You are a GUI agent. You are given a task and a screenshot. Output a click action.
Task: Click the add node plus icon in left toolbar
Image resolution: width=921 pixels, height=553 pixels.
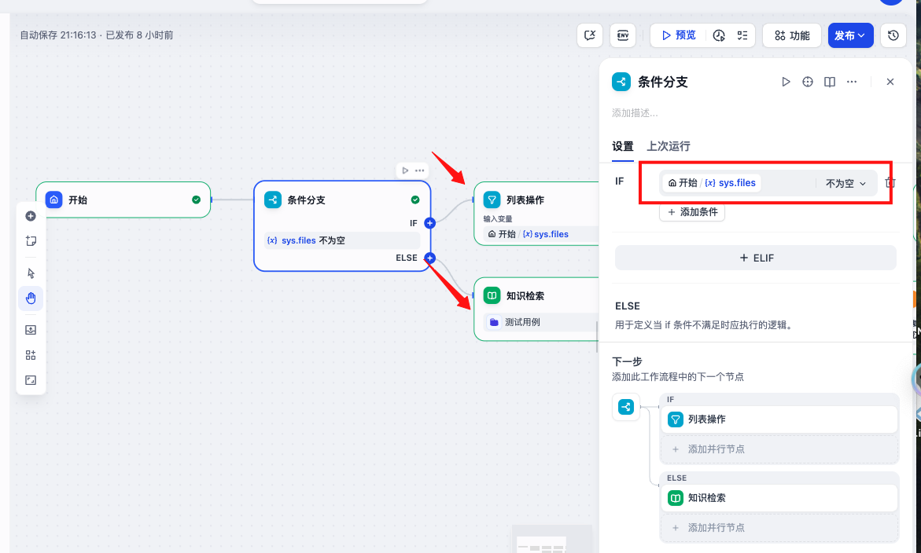(31, 216)
